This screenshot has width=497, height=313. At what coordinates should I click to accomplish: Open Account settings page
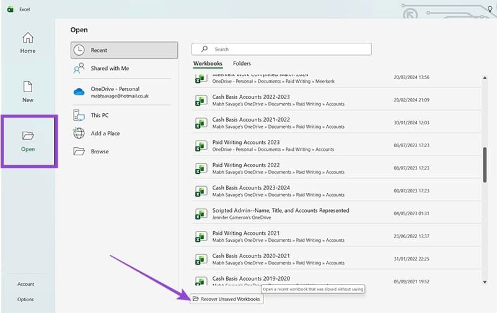pos(25,284)
